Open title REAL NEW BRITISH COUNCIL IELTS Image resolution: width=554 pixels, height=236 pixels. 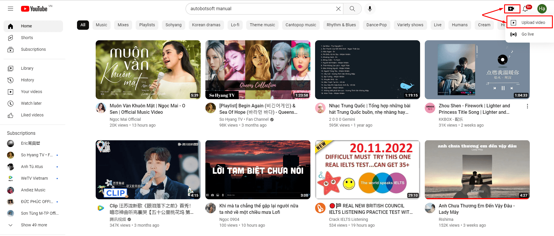[371, 209]
